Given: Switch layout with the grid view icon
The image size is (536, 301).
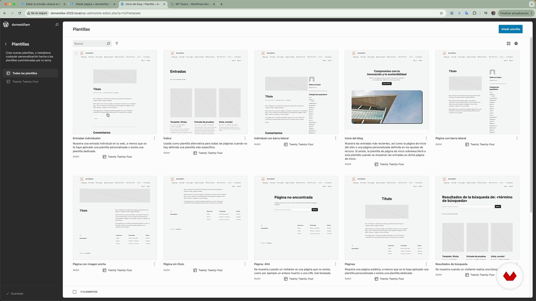Looking at the screenshot, I should click(x=508, y=43).
